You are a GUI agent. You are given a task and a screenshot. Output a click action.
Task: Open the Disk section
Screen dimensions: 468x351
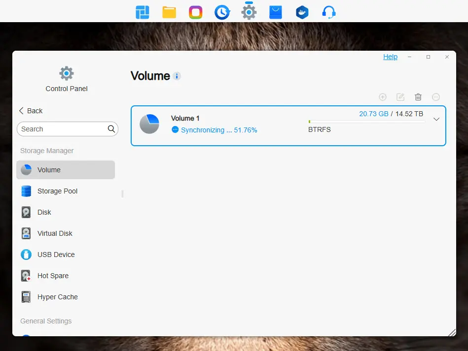pos(66,212)
